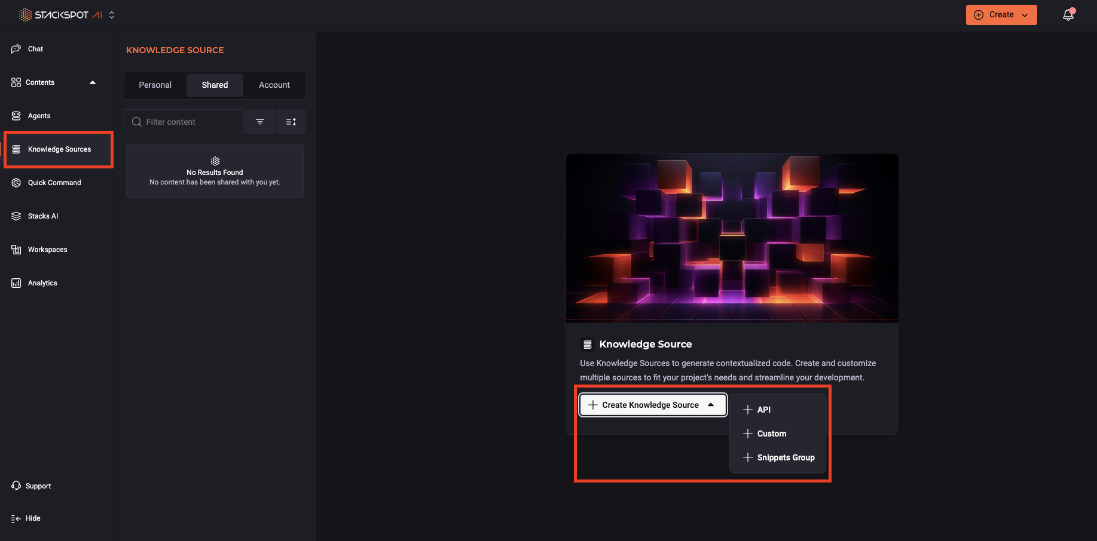The height and width of the screenshot is (541, 1097).
Task: Open the Create button dropdown arrow
Action: click(x=1025, y=14)
